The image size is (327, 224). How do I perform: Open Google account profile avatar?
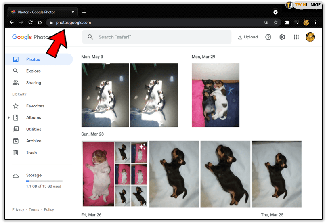tap(310, 37)
